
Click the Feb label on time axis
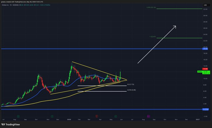(x=79, y=120)
